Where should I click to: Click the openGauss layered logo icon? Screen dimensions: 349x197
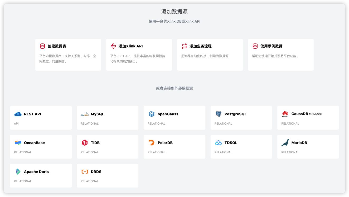click(152, 114)
